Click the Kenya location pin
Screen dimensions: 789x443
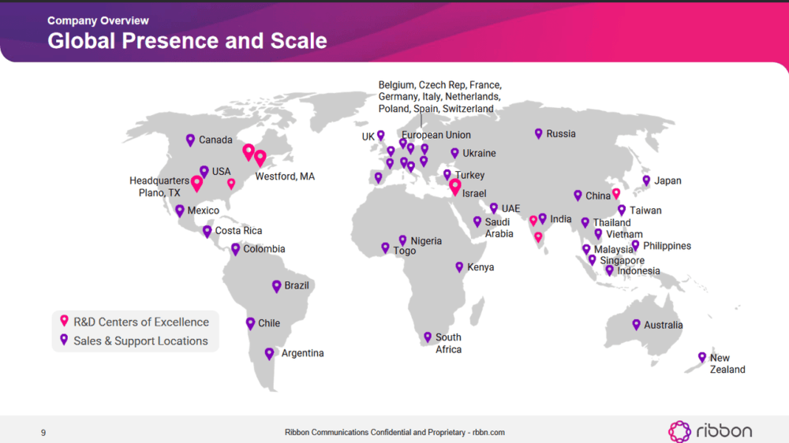[x=459, y=267]
